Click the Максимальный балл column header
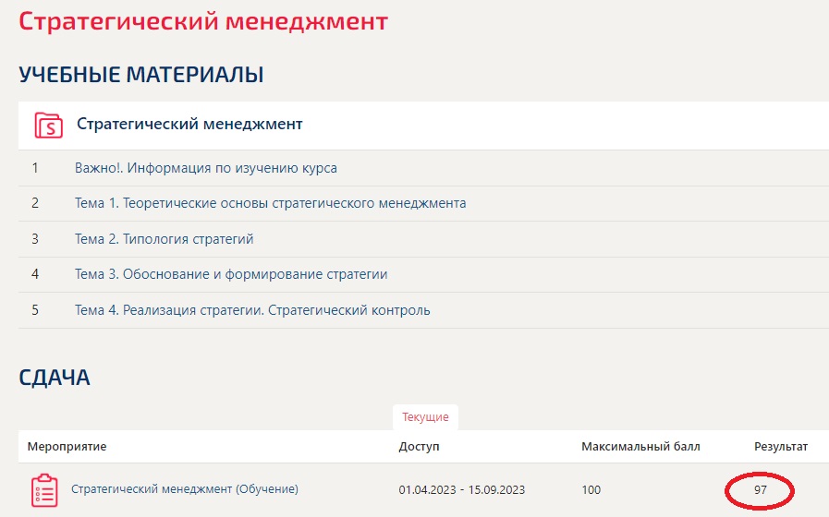The image size is (829, 517). coord(640,447)
